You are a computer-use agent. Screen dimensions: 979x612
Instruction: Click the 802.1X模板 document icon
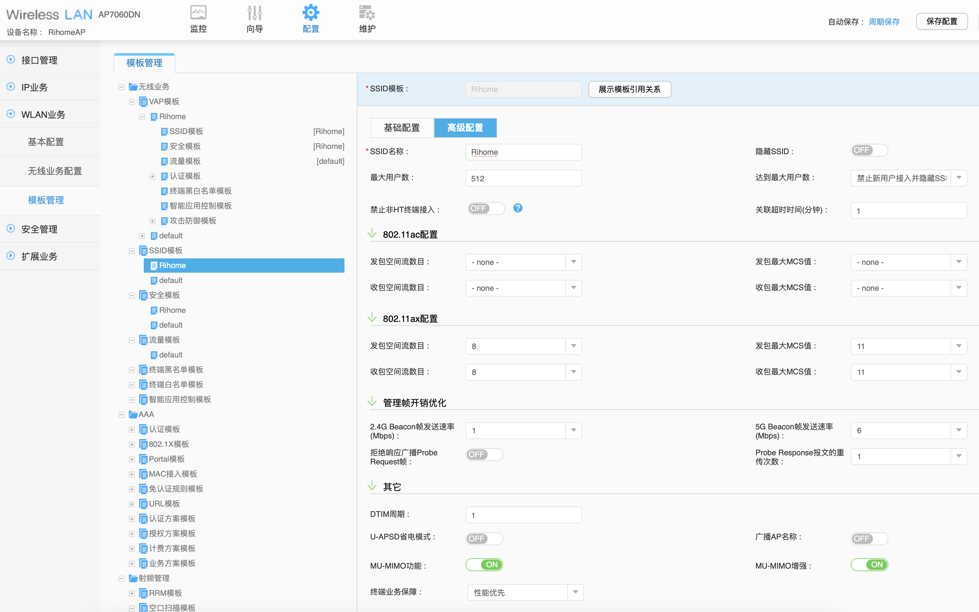click(143, 444)
